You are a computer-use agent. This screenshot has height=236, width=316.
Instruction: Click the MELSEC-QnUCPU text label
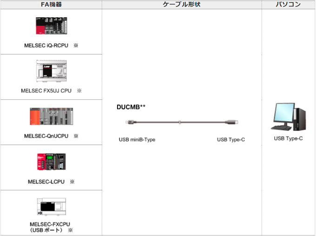[x=46, y=136]
